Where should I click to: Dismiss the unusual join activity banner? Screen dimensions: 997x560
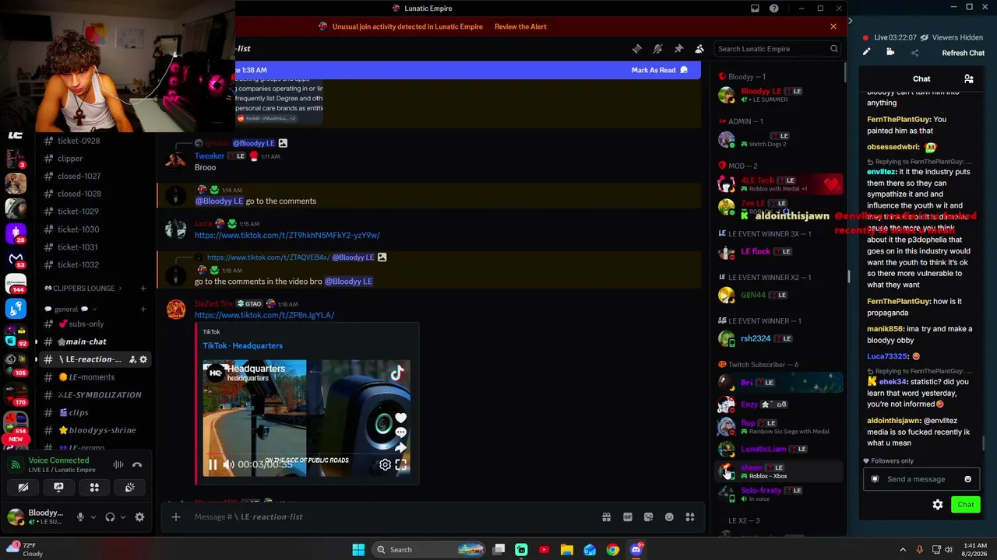click(833, 26)
